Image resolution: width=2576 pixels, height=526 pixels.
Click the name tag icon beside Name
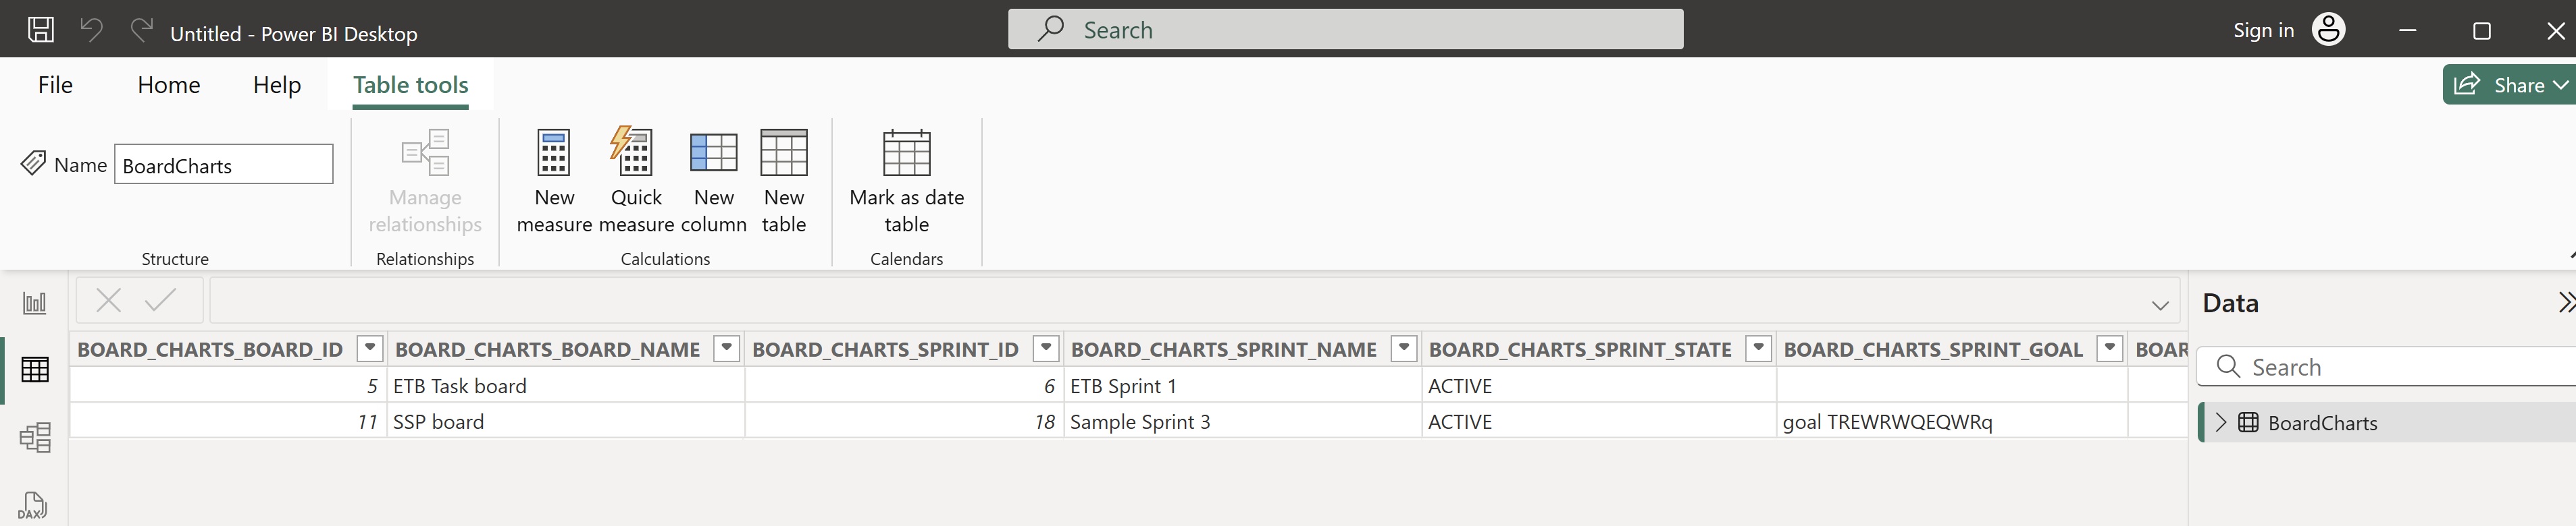point(33,163)
